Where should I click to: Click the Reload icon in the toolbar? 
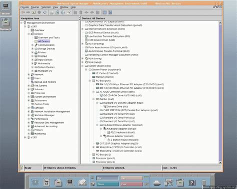[45, 12]
